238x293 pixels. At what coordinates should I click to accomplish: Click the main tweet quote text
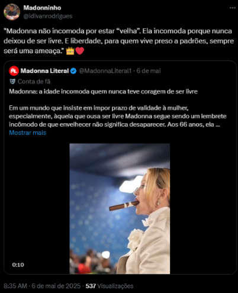(118, 41)
